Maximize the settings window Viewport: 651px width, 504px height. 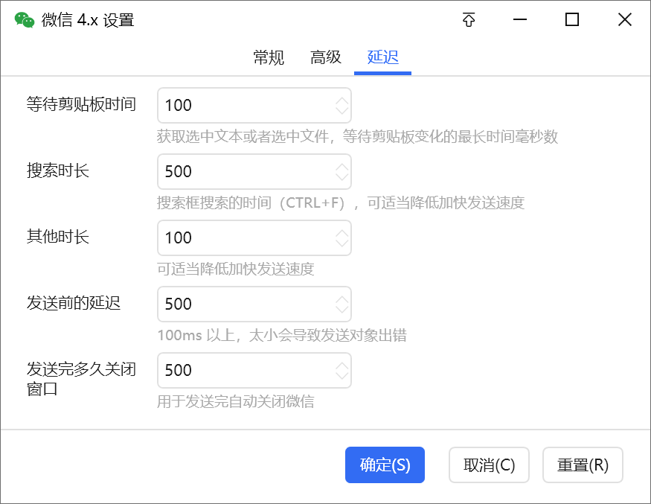[572, 19]
